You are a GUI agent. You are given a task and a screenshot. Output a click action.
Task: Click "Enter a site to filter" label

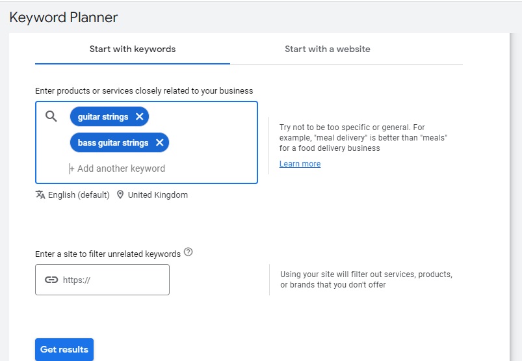click(x=108, y=254)
